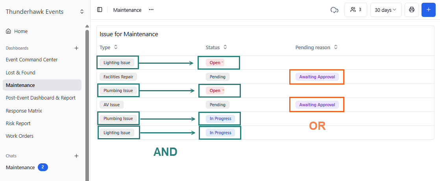The width and height of the screenshot is (440, 181).
Task: Select the Work Orders dashboard
Action: pyautogui.click(x=20, y=136)
